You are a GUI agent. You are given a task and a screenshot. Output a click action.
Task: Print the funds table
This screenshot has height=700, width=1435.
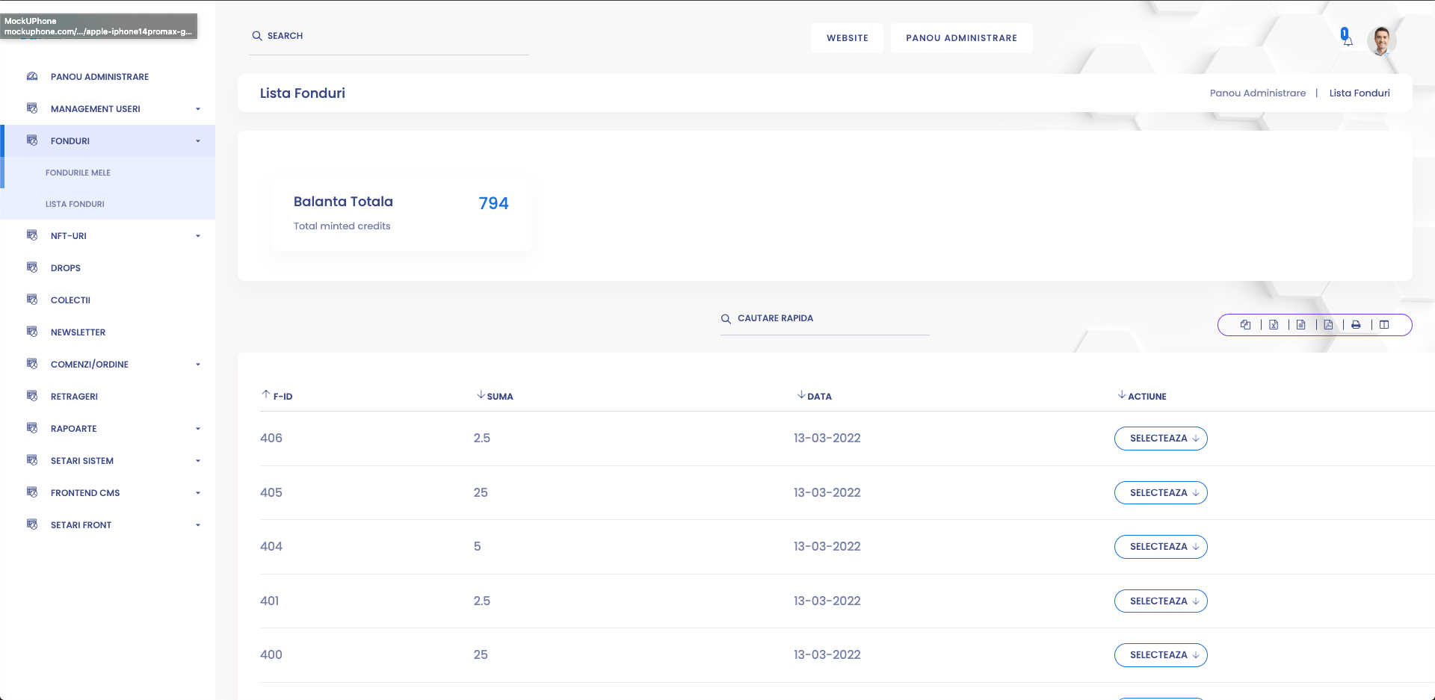(1356, 325)
